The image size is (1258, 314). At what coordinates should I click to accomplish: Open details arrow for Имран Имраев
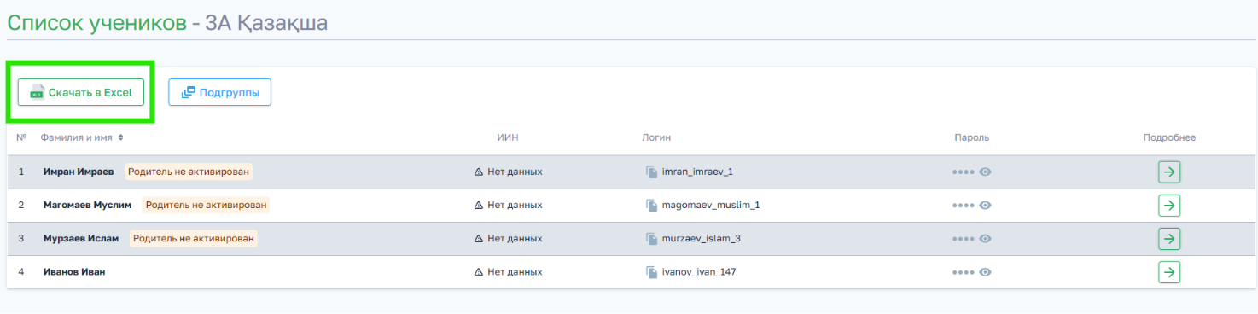pyautogui.click(x=1169, y=172)
